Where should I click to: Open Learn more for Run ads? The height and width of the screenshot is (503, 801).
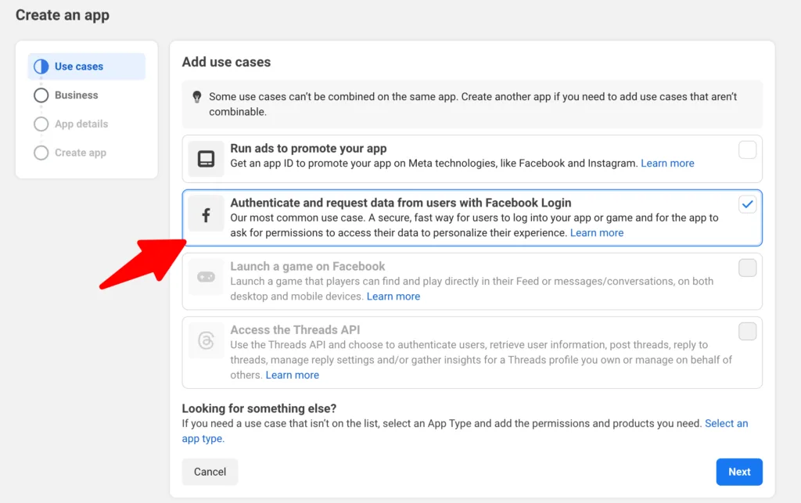[667, 163]
